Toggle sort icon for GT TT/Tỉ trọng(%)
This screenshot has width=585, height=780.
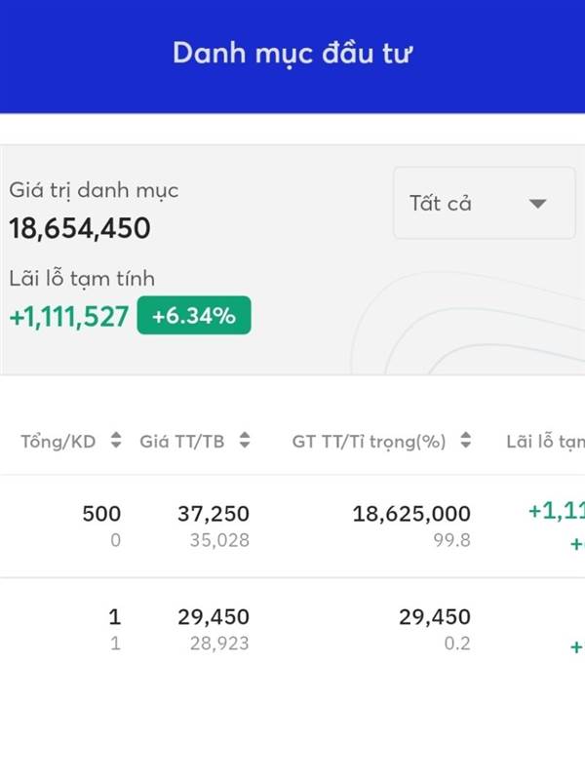[466, 441]
